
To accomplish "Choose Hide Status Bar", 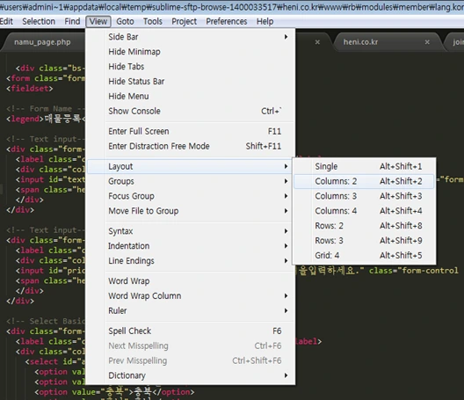I will pyautogui.click(x=191, y=81).
